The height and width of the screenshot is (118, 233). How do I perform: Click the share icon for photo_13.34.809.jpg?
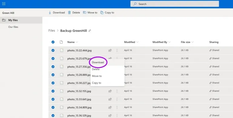(110, 107)
